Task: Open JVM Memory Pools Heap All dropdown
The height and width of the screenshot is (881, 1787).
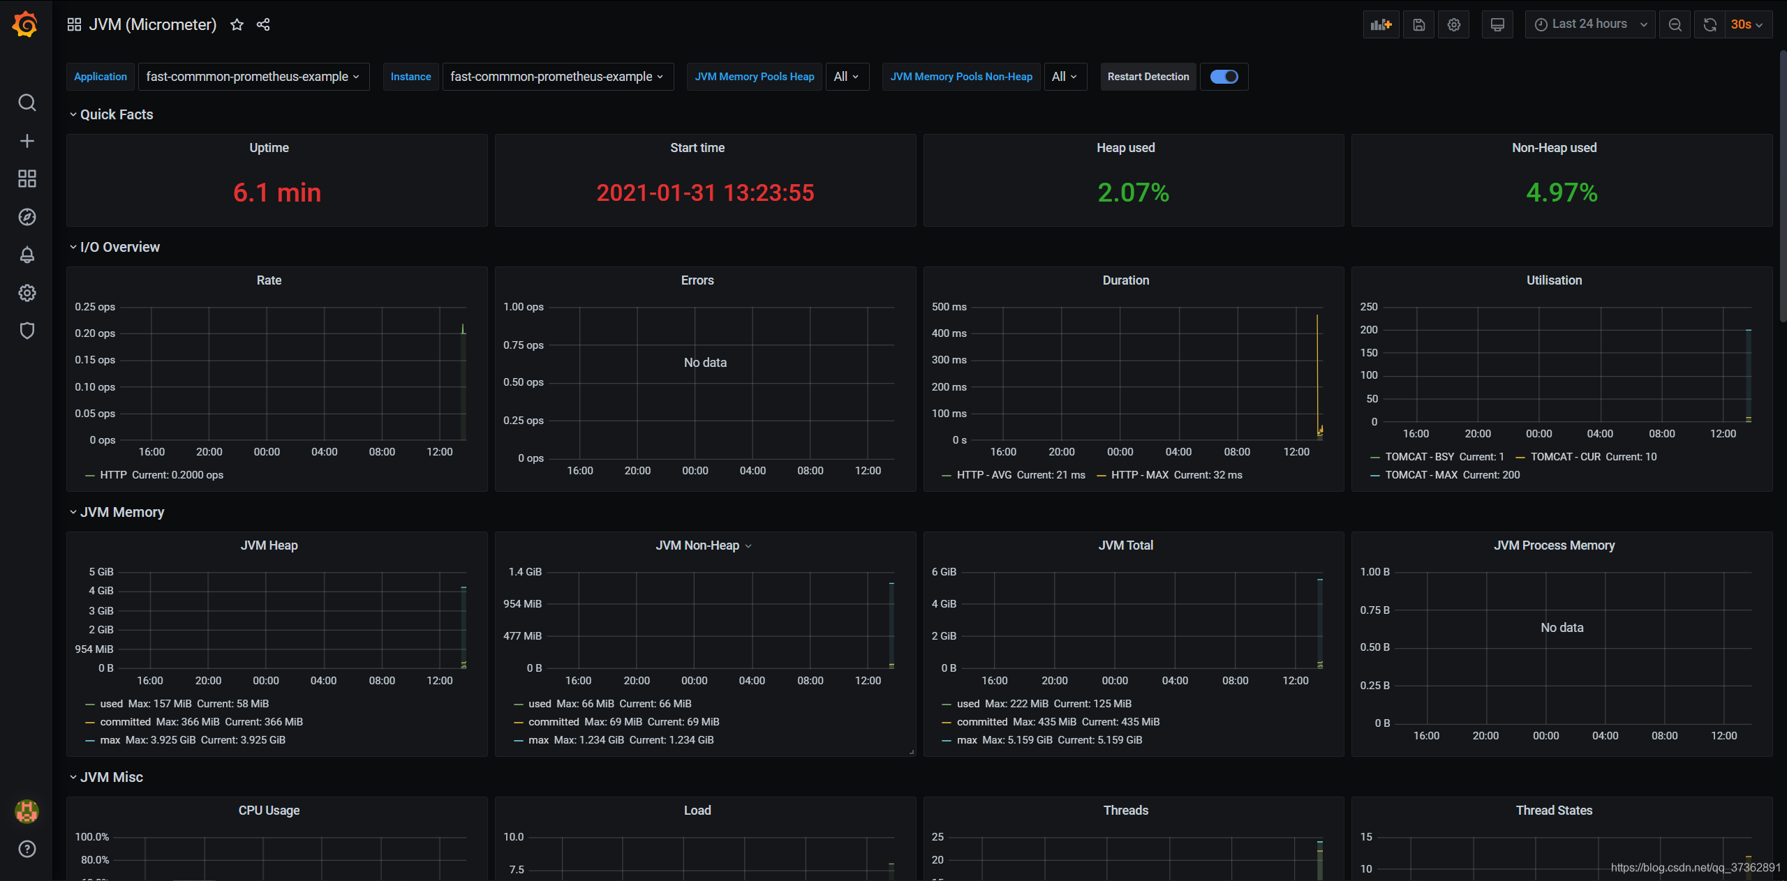Action: [847, 77]
